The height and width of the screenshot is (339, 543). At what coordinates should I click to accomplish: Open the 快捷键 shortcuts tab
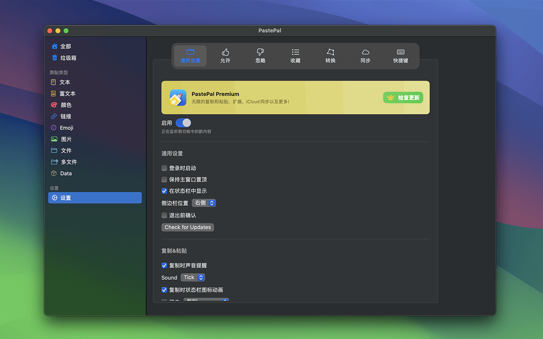[x=400, y=56]
